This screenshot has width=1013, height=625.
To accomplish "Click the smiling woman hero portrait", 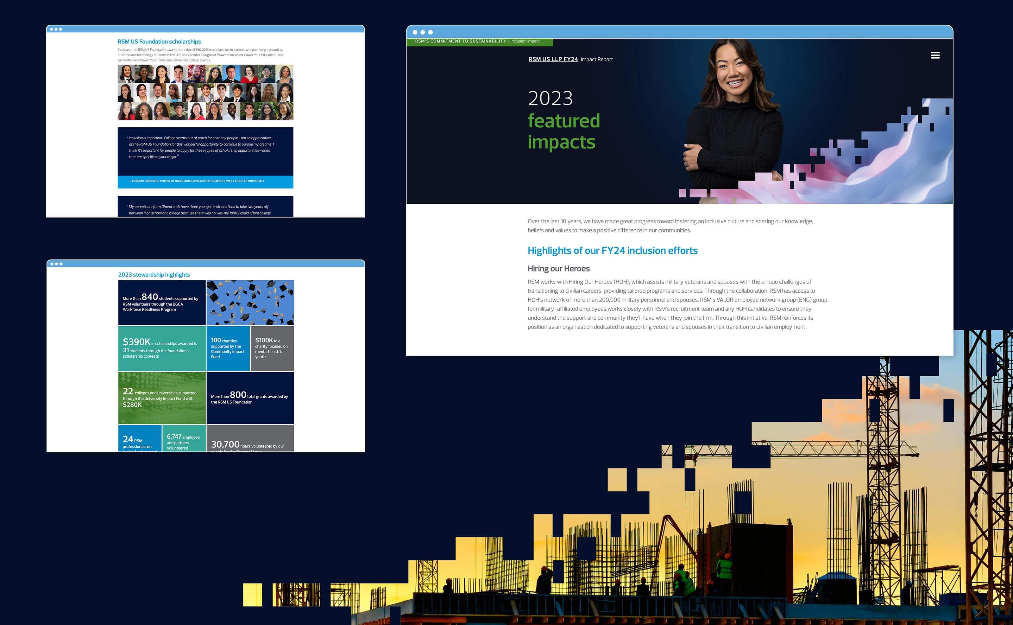I will (733, 120).
